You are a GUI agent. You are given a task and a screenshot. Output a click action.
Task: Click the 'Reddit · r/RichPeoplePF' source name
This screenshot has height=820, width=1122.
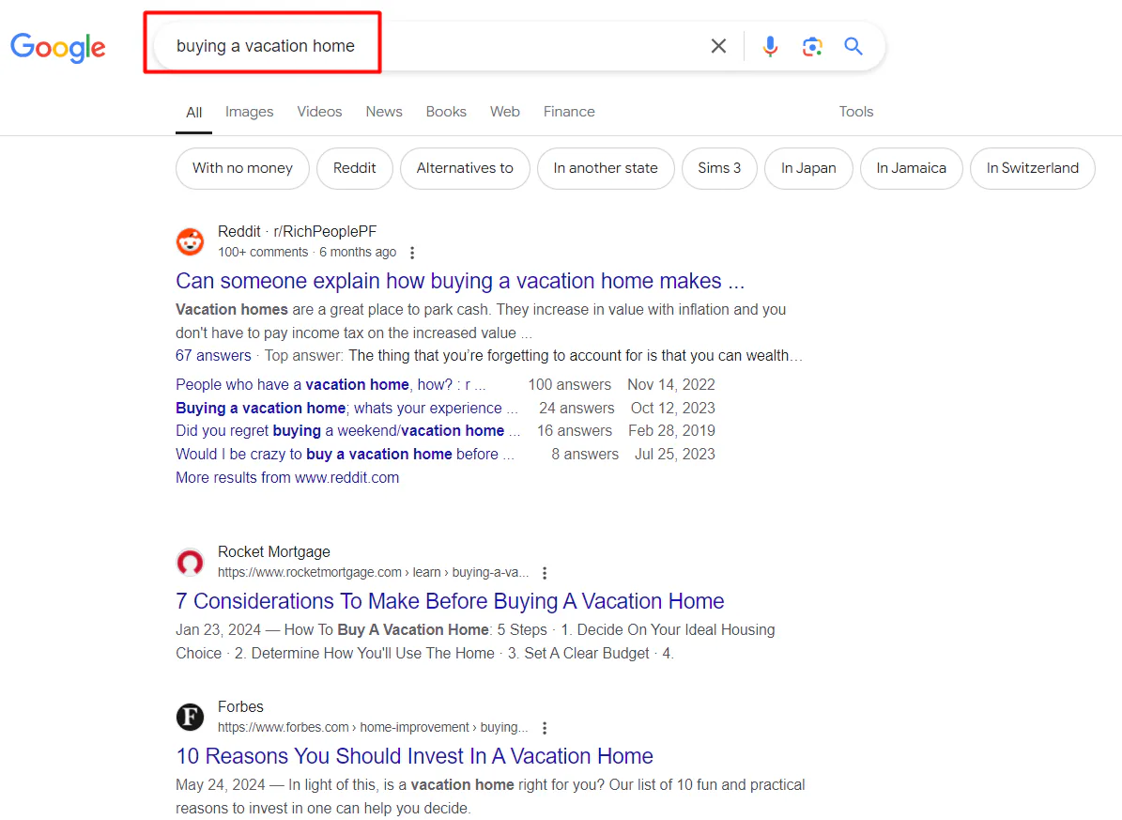point(297,231)
